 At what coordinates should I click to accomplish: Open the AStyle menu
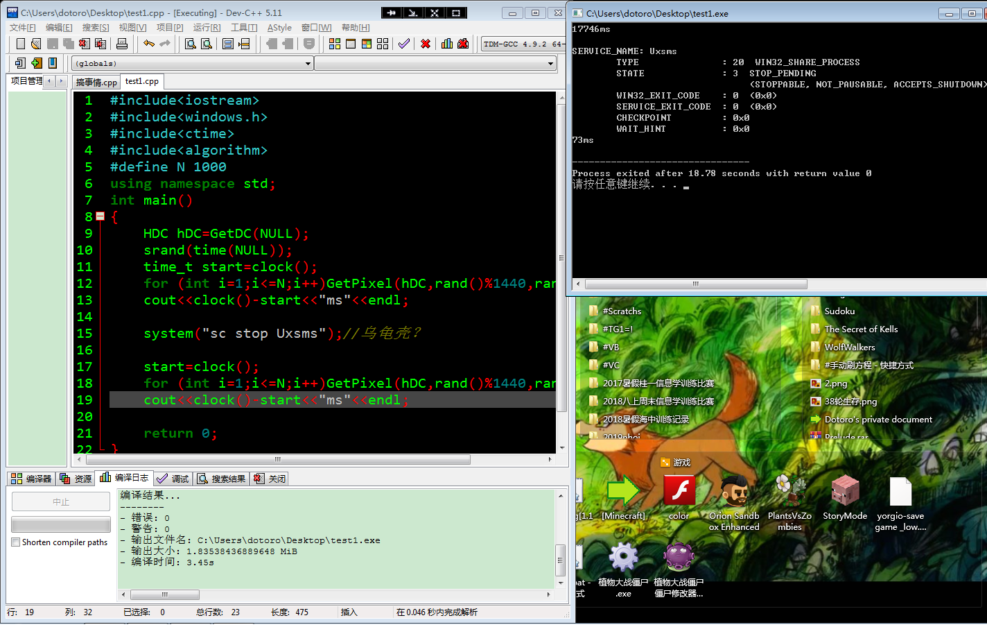279,28
